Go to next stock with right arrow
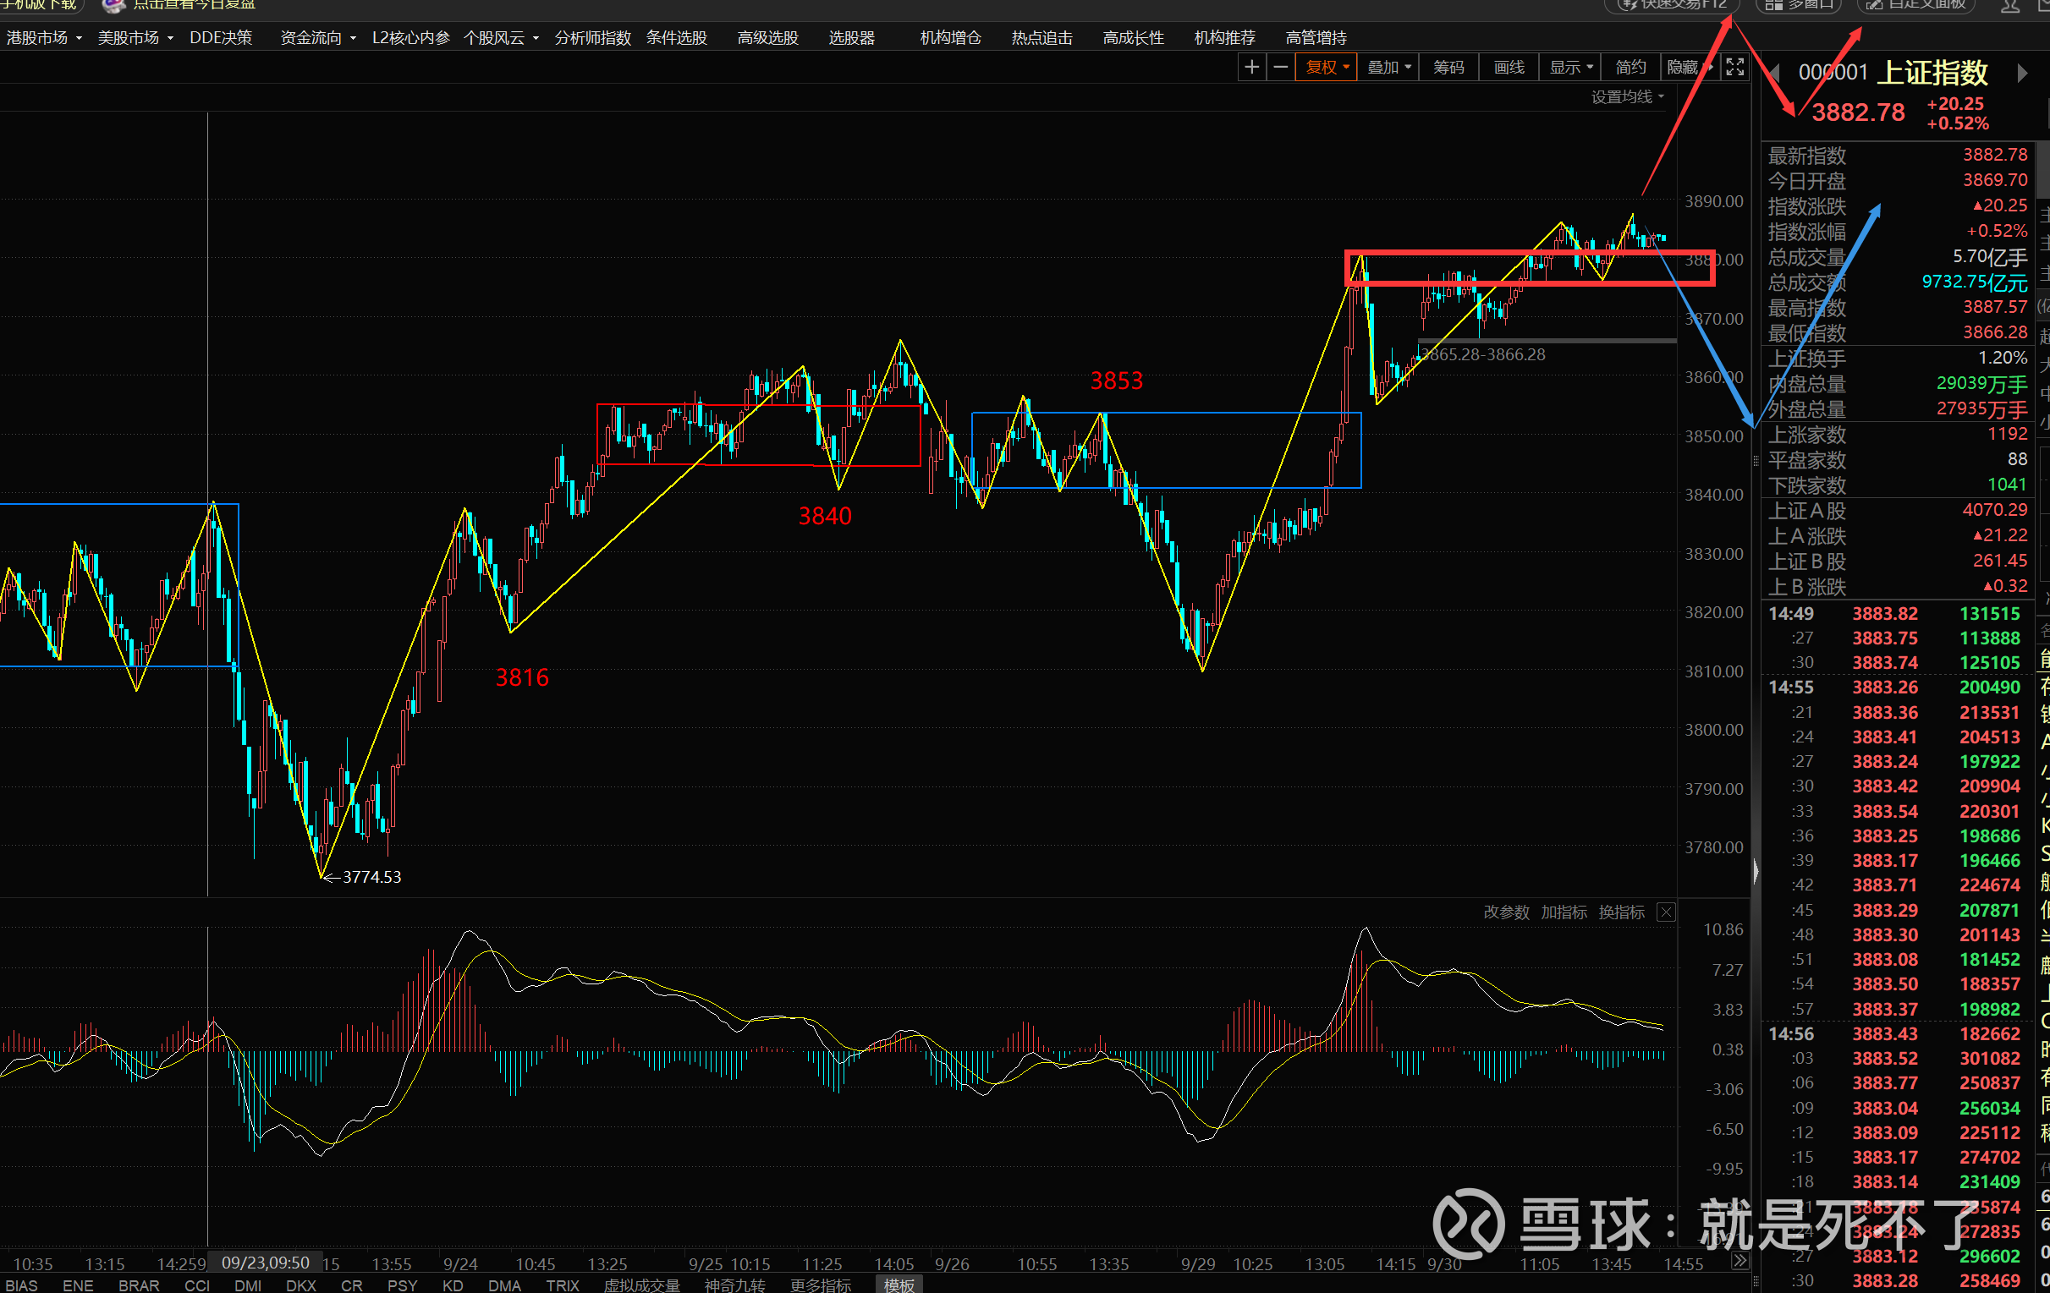The height and width of the screenshot is (1293, 2050). click(x=2022, y=74)
